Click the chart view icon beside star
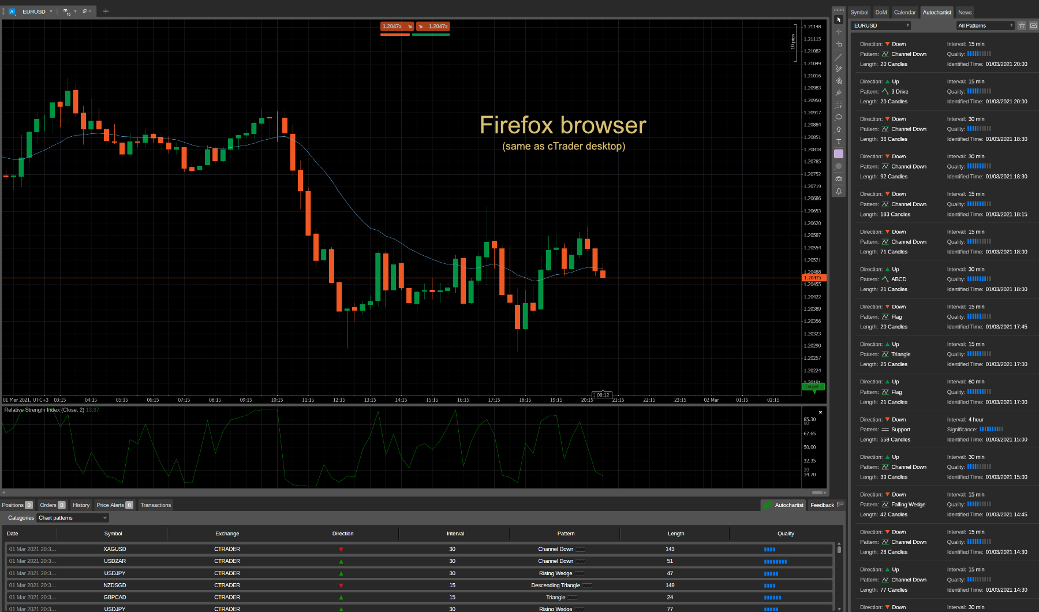1039x612 pixels. (1033, 25)
